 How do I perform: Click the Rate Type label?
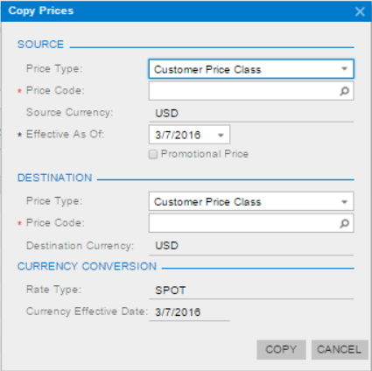(53, 290)
